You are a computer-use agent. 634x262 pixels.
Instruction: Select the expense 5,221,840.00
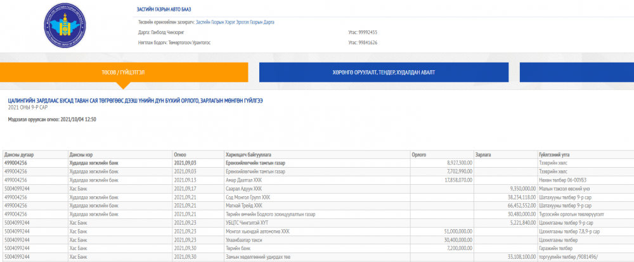[523, 223]
